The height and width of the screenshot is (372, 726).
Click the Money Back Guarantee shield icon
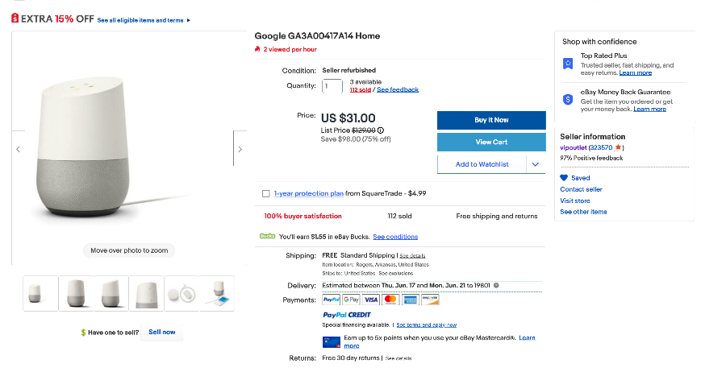568,98
